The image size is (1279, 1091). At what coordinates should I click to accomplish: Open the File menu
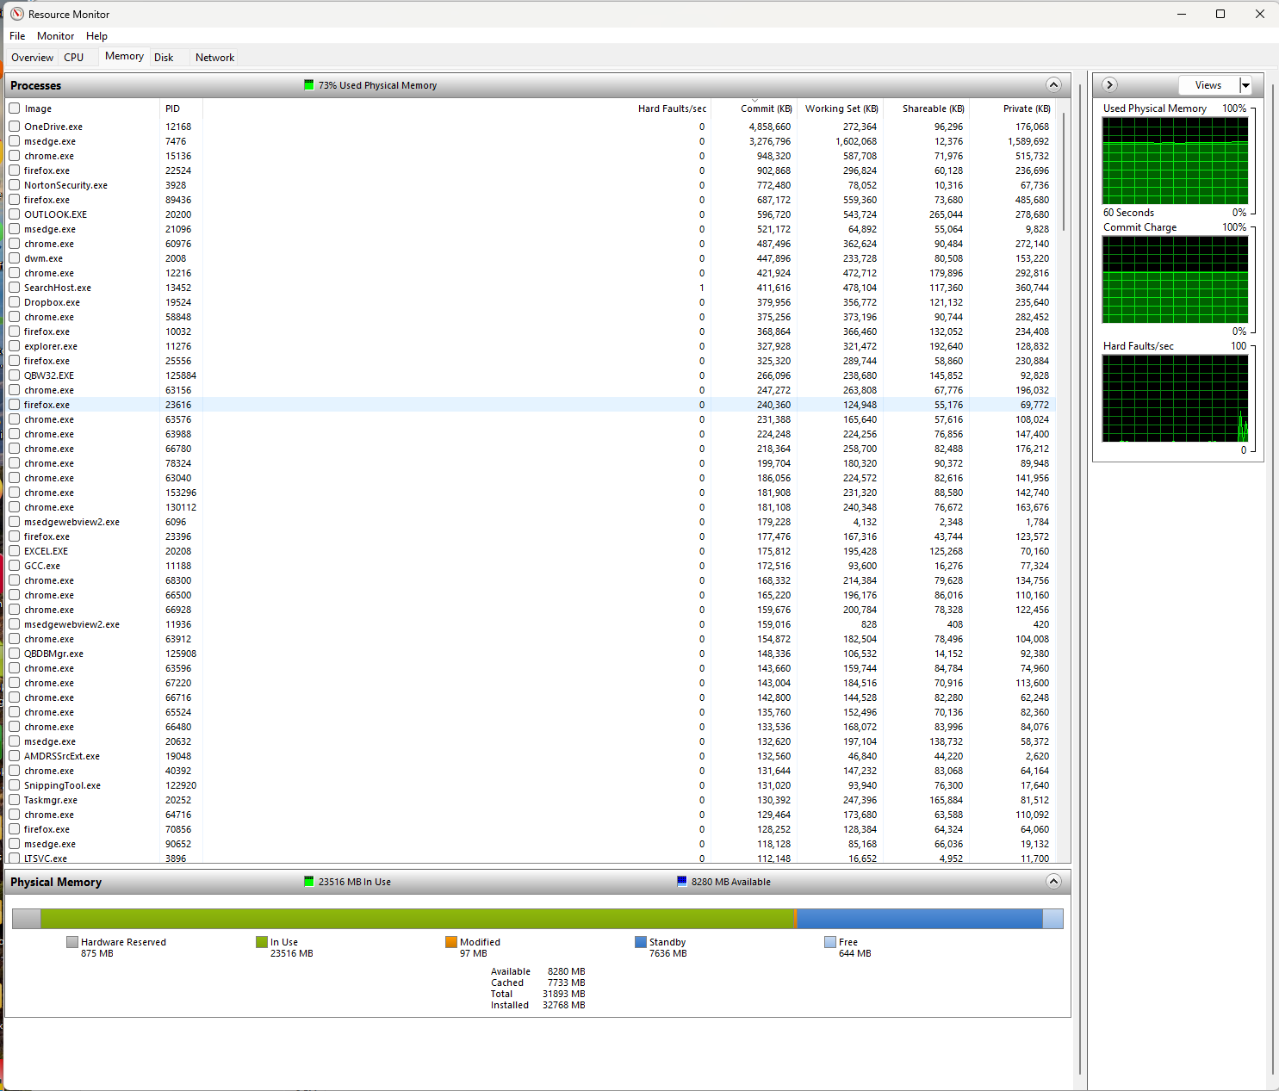click(x=17, y=35)
